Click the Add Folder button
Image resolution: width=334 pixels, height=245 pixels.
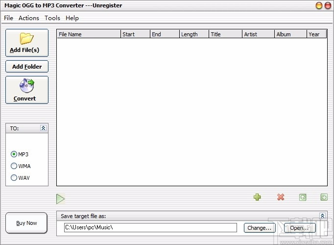click(x=27, y=67)
